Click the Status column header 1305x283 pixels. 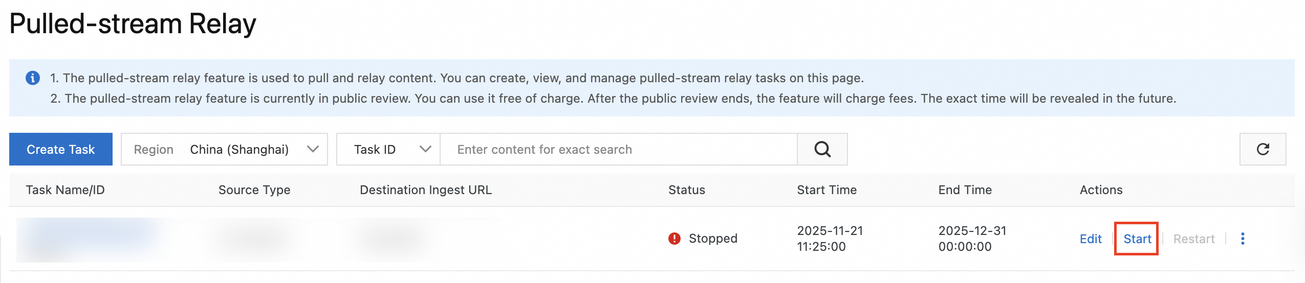686,190
